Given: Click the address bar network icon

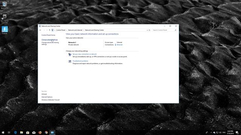Looking at the screenshot, I should [52, 30].
